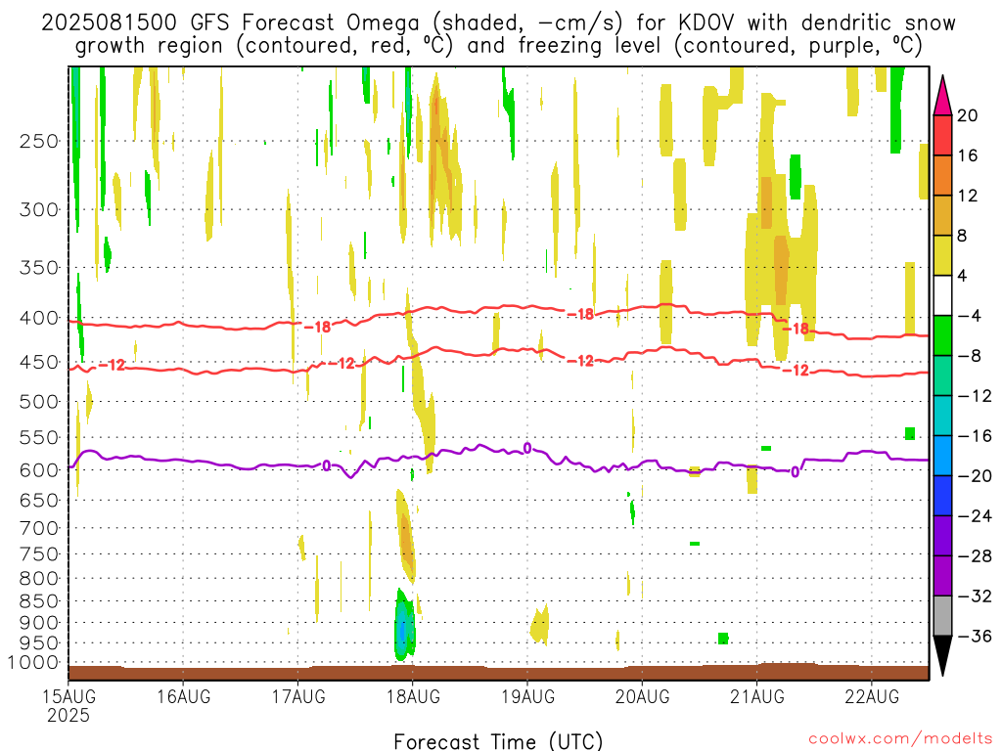Click the 450 pressure level label
This screenshot has width=1002, height=751.
click(39, 362)
